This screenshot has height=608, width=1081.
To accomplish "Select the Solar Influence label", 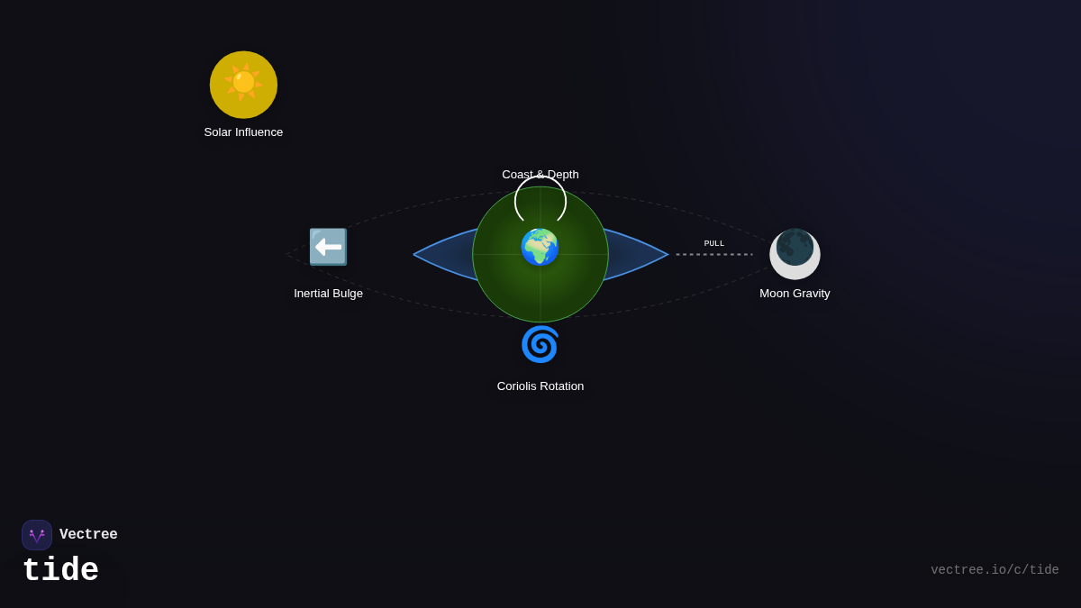I will tap(243, 132).
